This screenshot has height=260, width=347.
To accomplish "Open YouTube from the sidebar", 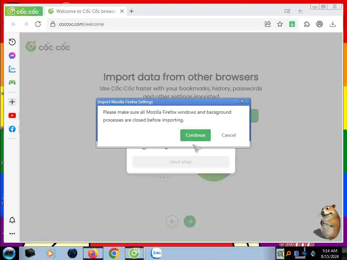I will pyautogui.click(x=12, y=115).
